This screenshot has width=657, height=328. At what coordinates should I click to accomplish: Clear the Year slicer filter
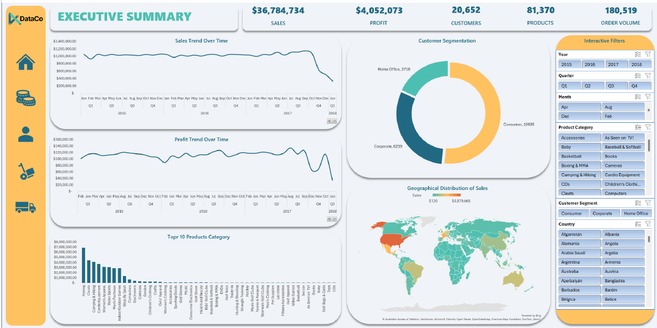tap(648, 54)
